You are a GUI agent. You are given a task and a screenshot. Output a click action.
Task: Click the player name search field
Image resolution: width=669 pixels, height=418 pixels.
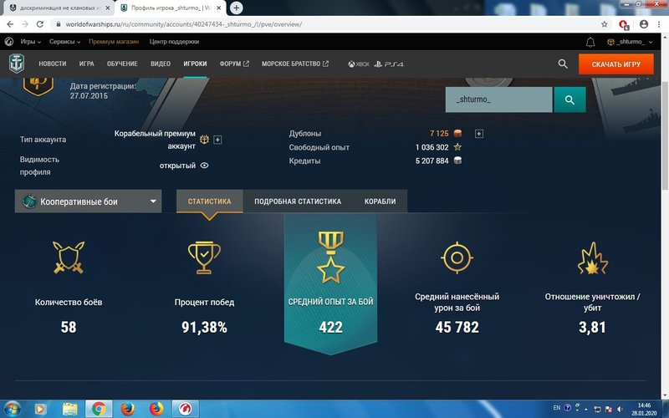tap(498, 99)
